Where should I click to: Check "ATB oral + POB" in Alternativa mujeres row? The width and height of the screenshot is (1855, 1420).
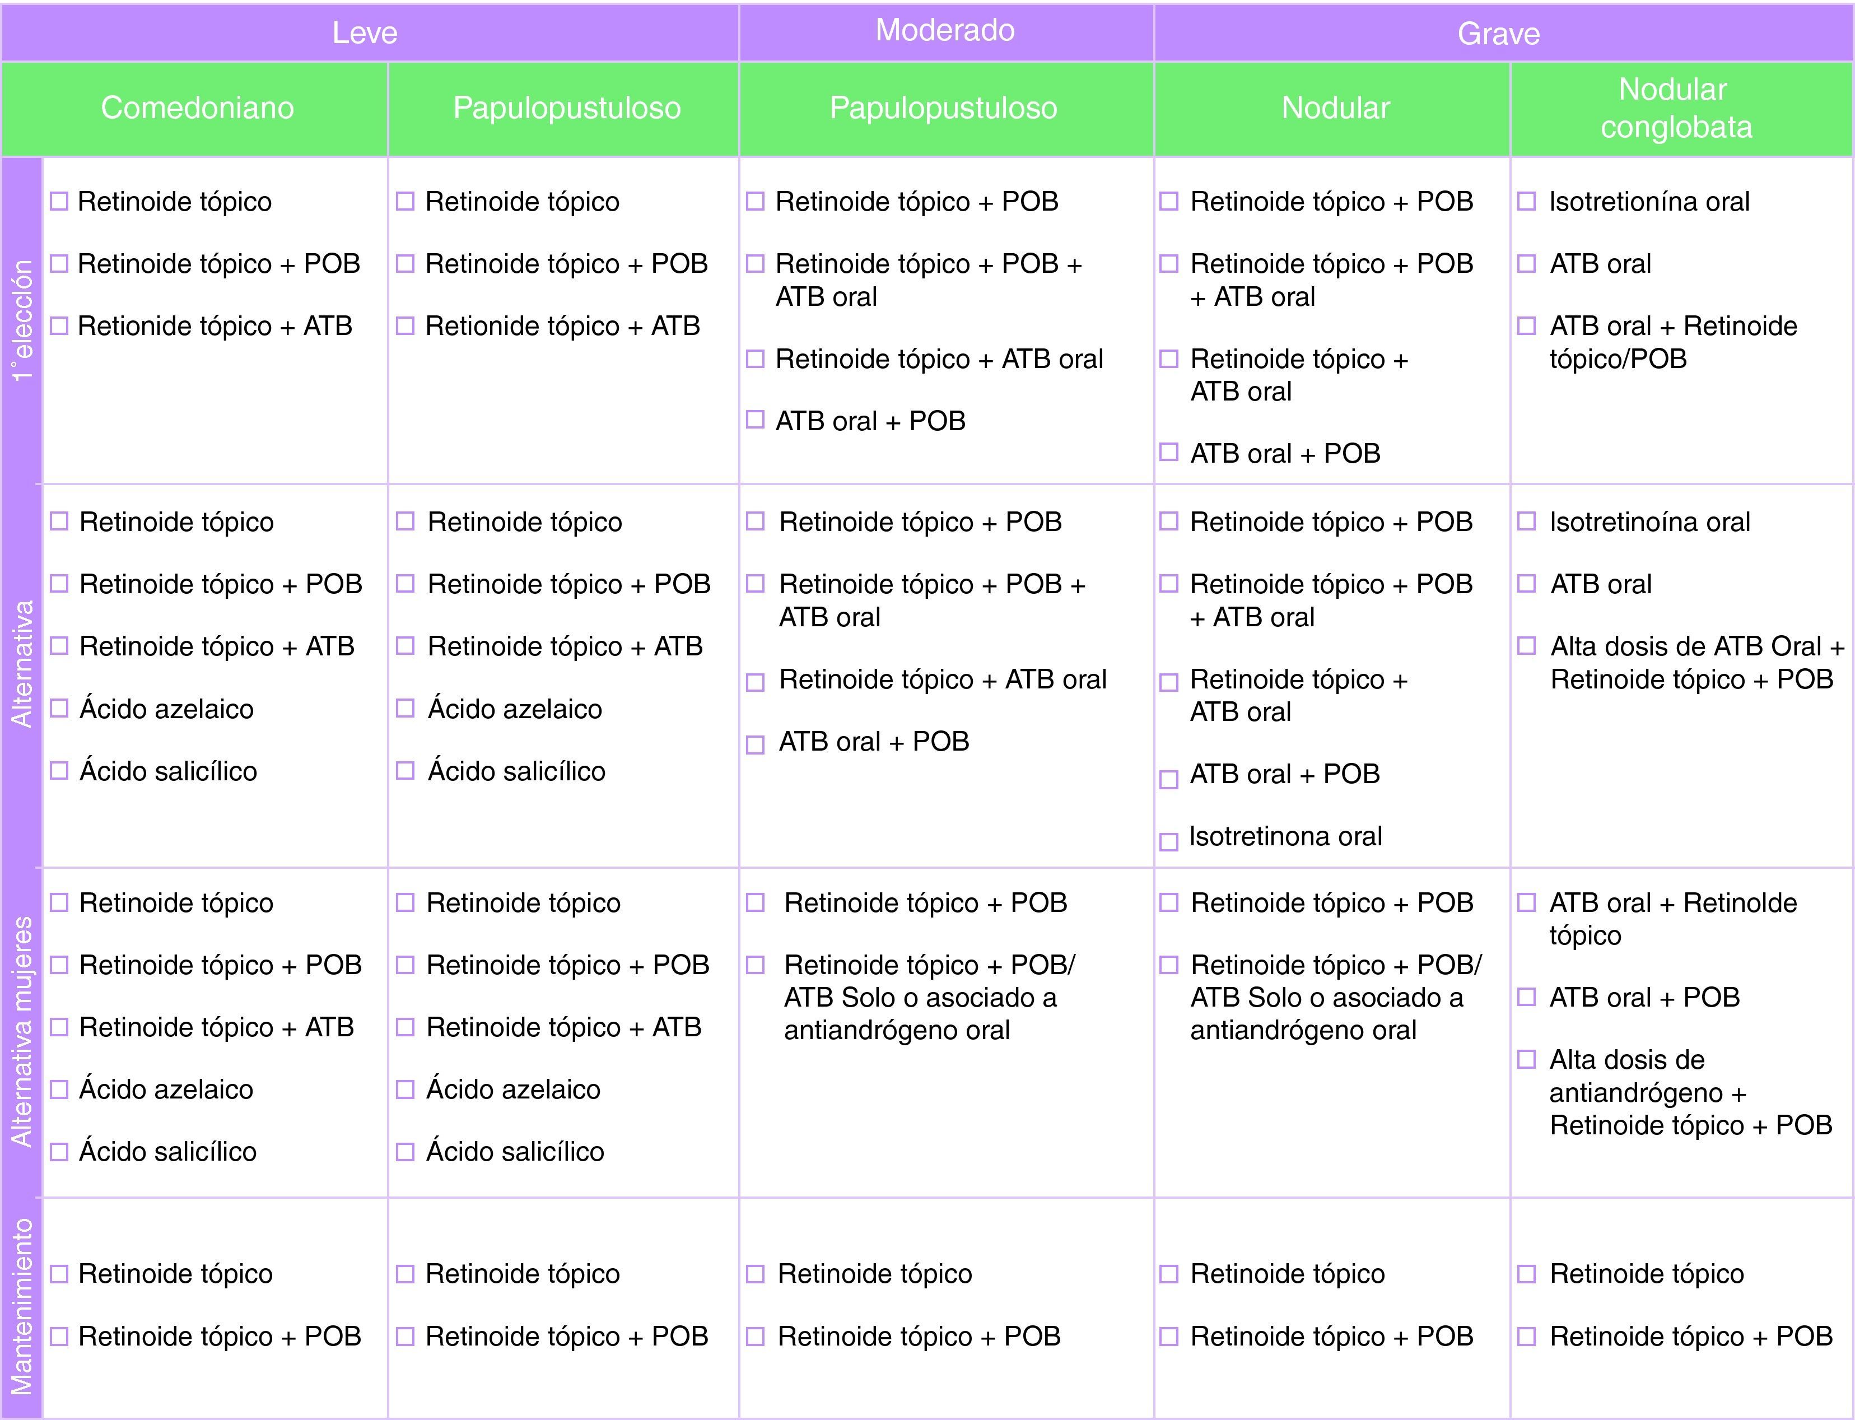pos(1526,998)
